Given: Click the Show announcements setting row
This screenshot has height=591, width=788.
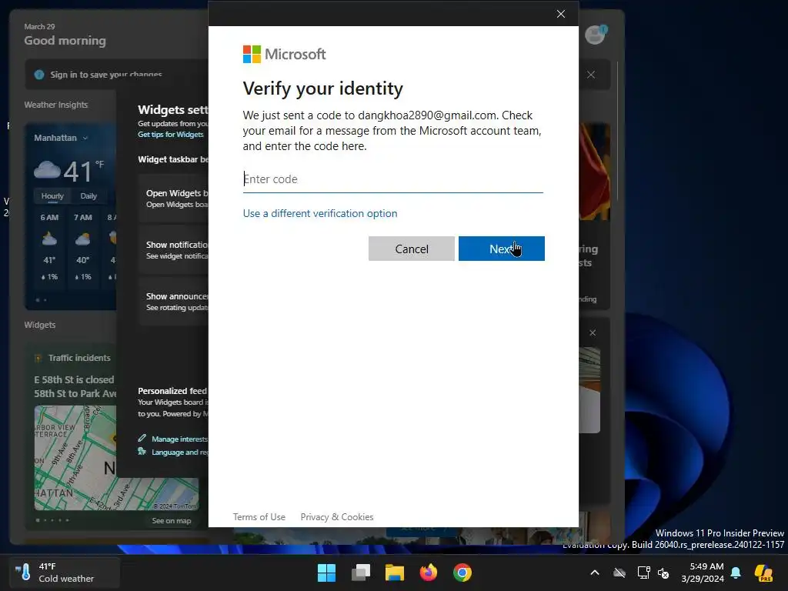Looking at the screenshot, I should pyautogui.click(x=173, y=302).
